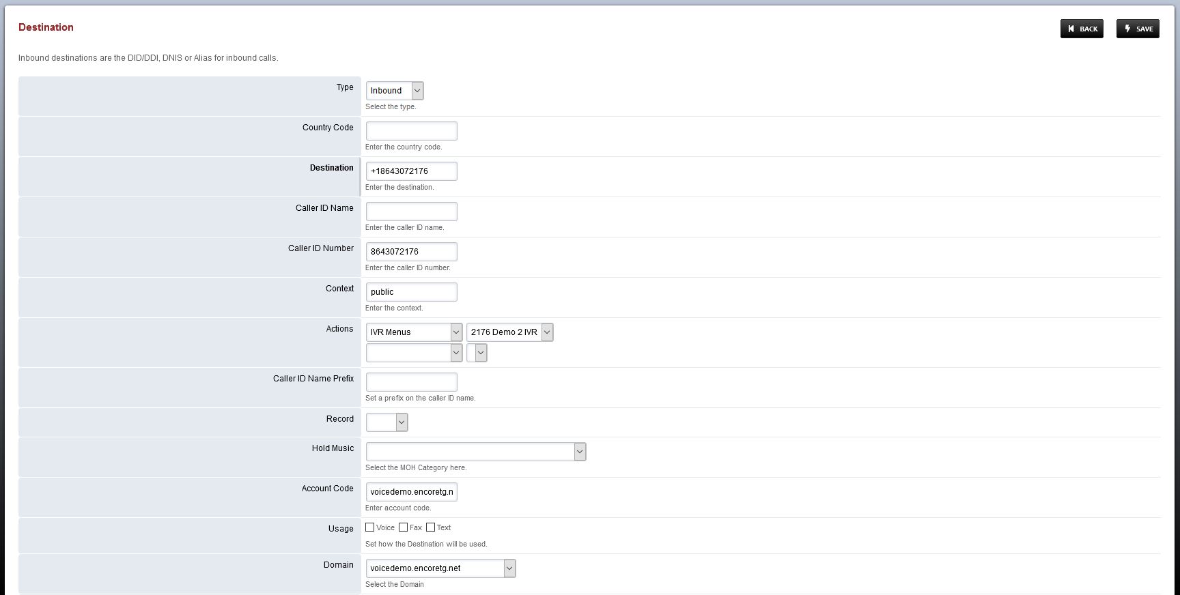Check the Text usage checkbox

(430, 527)
